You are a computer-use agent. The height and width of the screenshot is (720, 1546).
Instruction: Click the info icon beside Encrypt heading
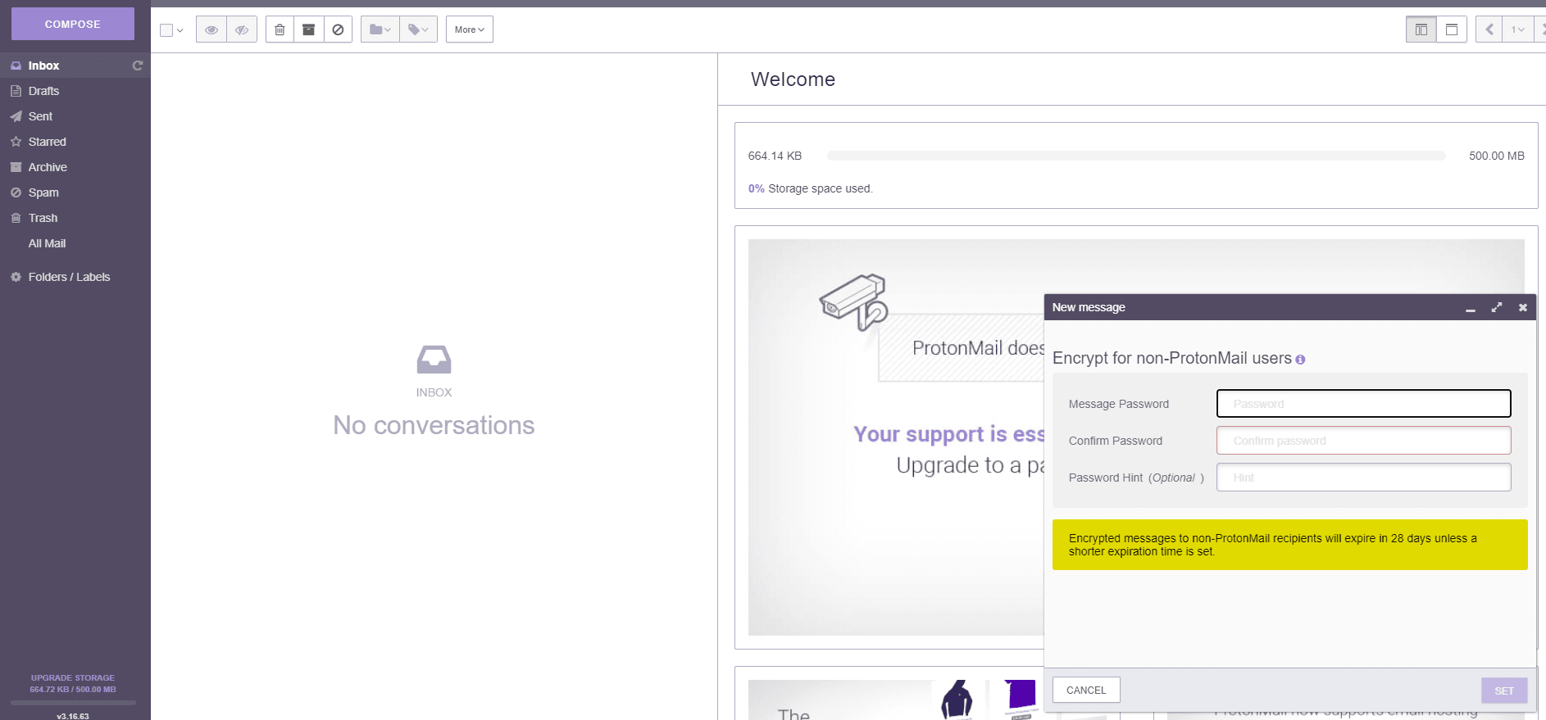[x=1300, y=360]
